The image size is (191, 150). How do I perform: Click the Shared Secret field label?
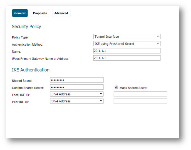tap(22, 81)
